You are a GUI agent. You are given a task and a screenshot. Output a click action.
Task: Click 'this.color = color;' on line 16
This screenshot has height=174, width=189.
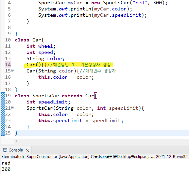point(66,77)
